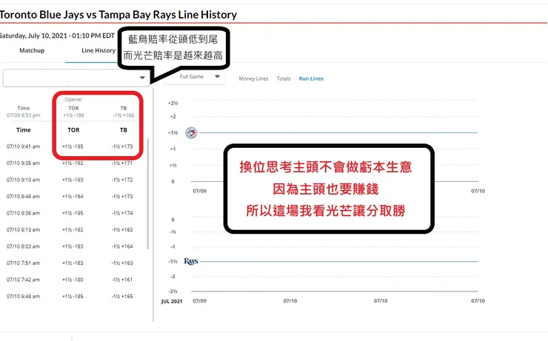Click TB value -1½ +173 at 9:41 am
548x341 pixels.
pos(122,146)
